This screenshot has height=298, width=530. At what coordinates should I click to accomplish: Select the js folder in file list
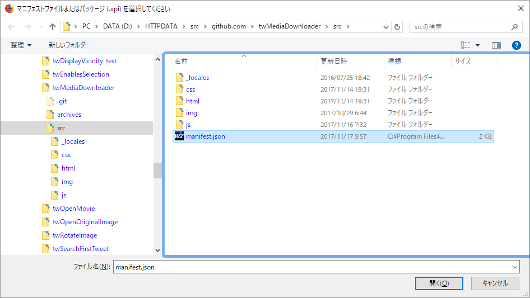point(188,125)
